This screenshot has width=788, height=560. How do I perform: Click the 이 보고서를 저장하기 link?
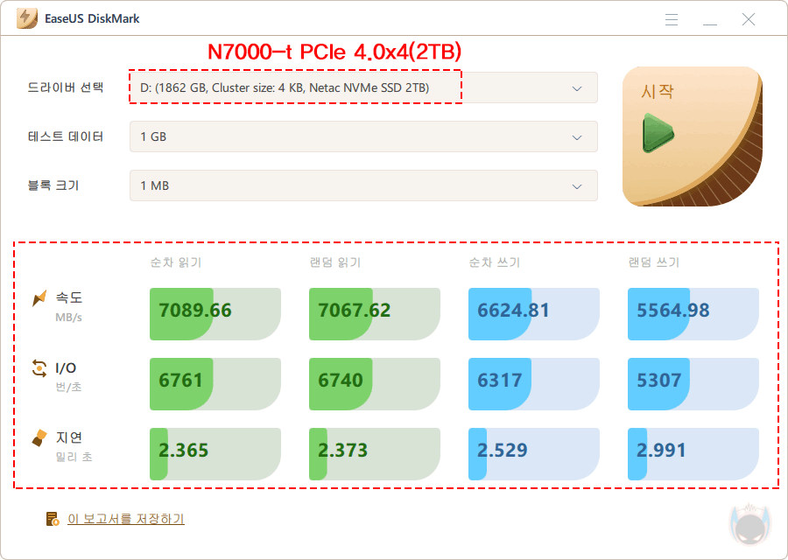(x=126, y=519)
